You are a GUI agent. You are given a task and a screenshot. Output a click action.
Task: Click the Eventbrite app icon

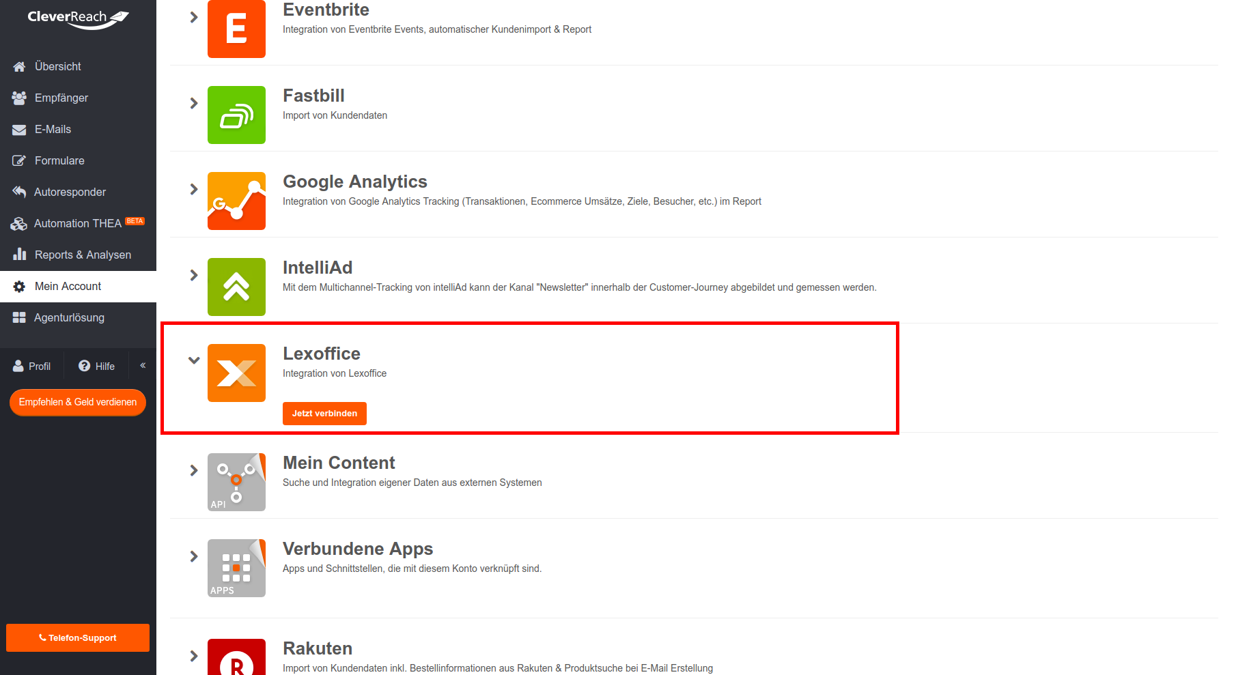(x=236, y=29)
